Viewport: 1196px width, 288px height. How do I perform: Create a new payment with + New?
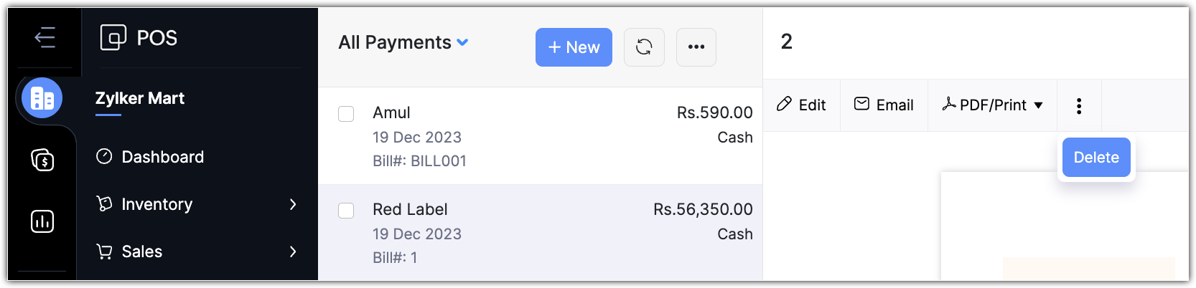coord(574,47)
